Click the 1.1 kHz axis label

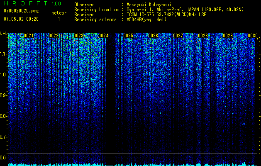click(3, 54)
